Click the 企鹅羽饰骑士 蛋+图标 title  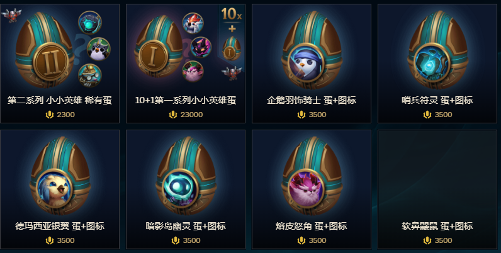tap(312, 100)
